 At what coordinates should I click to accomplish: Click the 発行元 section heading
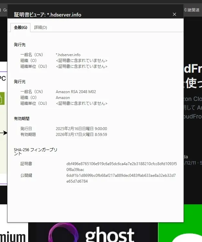pyautogui.click(x=20, y=81)
